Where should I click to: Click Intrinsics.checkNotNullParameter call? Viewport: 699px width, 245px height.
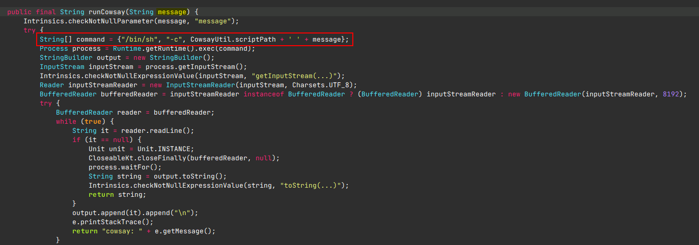click(131, 21)
